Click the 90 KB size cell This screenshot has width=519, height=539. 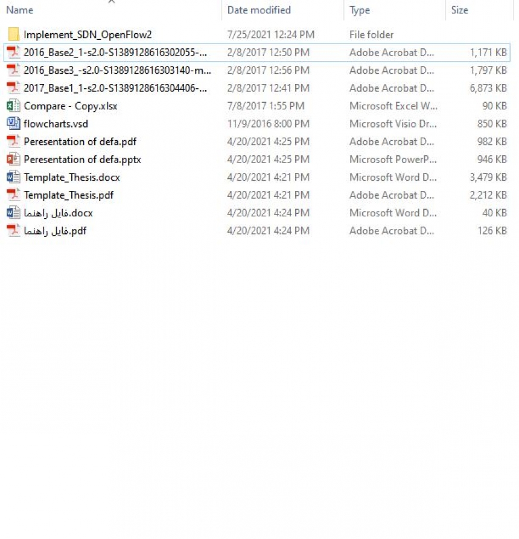[495, 106]
